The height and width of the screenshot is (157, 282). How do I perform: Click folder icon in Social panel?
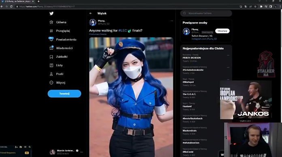pos(21,147)
